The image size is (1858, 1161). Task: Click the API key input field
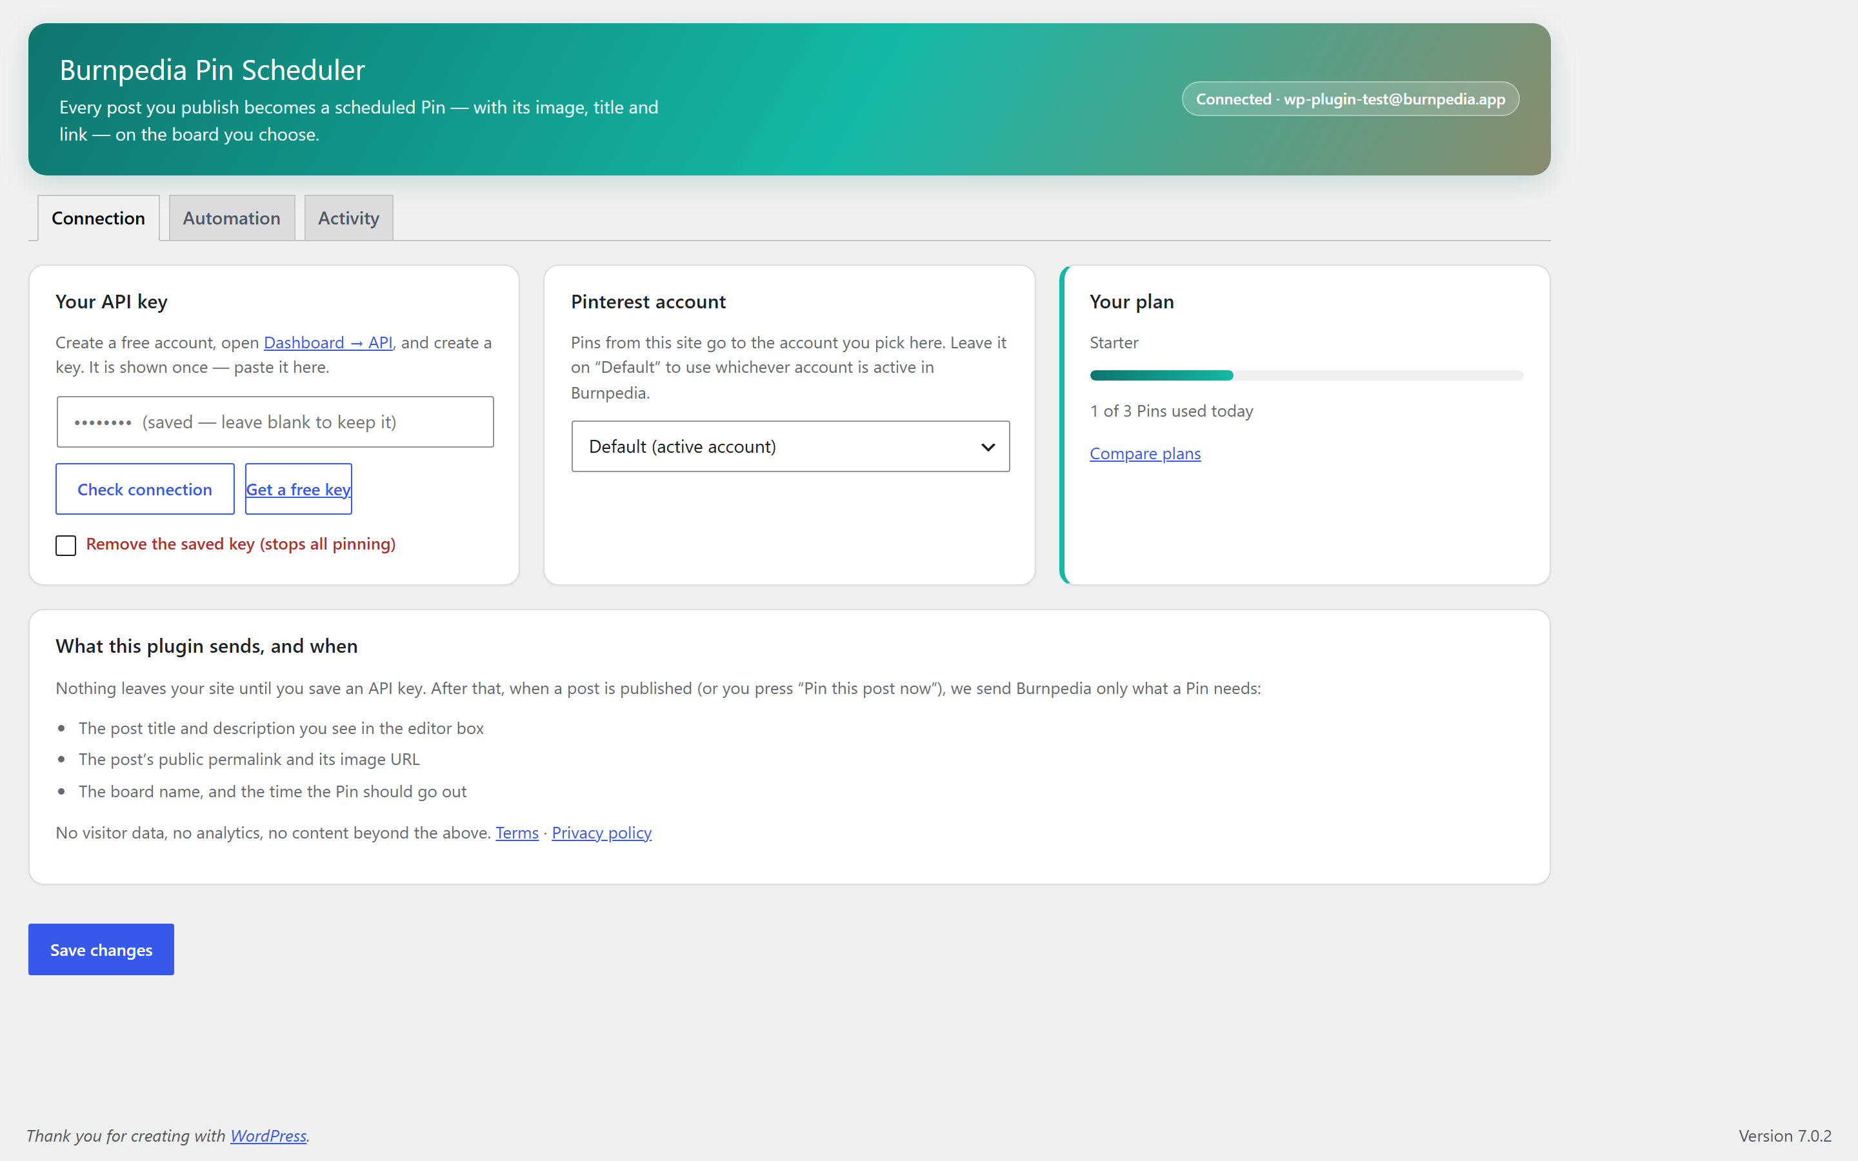pyautogui.click(x=275, y=422)
